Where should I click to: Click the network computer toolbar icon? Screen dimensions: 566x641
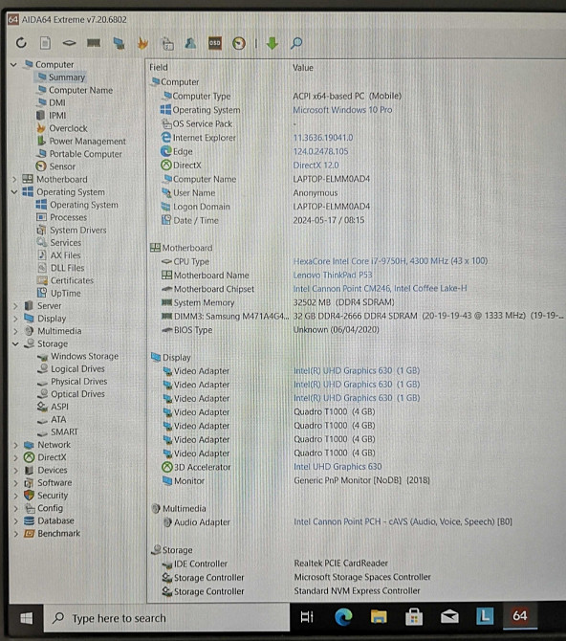pos(119,42)
